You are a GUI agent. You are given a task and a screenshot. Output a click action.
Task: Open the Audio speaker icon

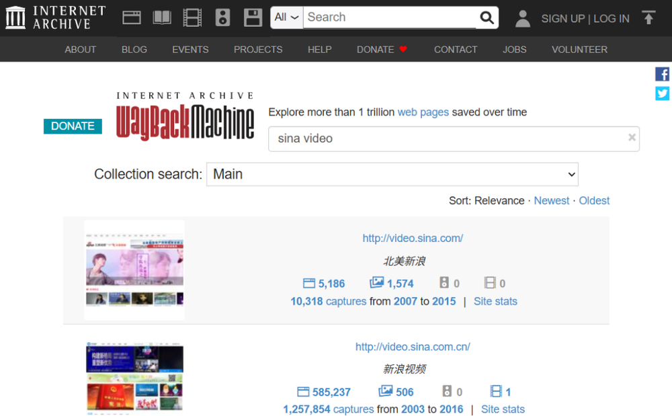[223, 17]
